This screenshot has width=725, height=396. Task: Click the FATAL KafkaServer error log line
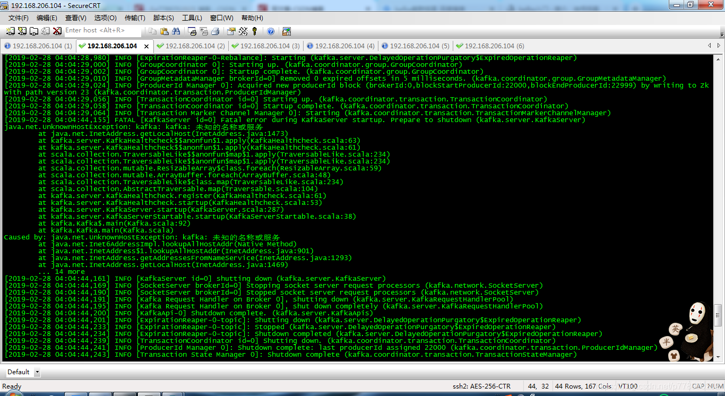(x=295, y=120)
